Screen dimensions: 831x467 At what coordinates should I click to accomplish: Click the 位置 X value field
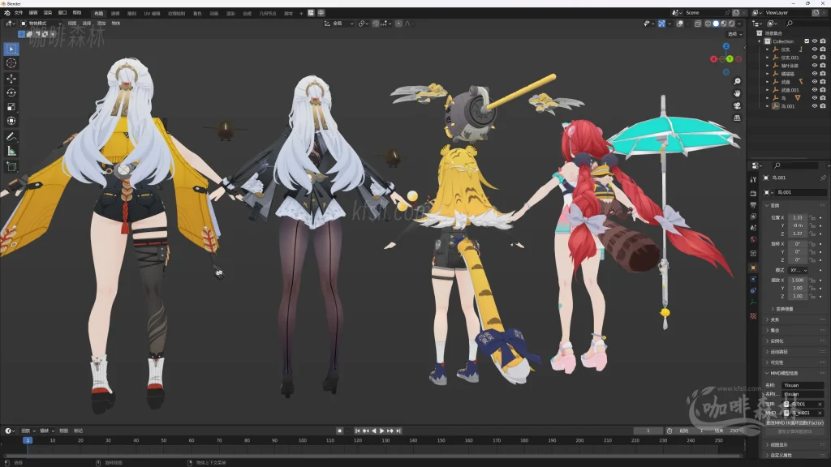click(799, 217)
